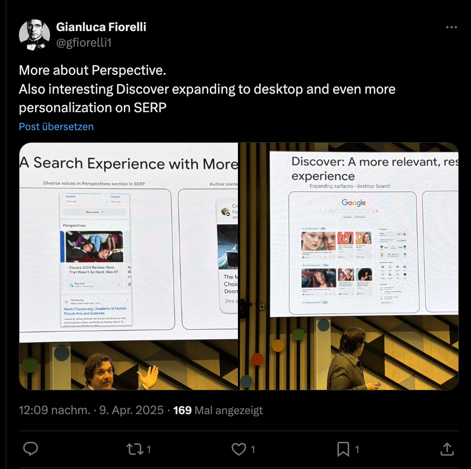Expand More news in the Perspectives mockup
This screenshot has height=469, width=471.
(94, 212)
